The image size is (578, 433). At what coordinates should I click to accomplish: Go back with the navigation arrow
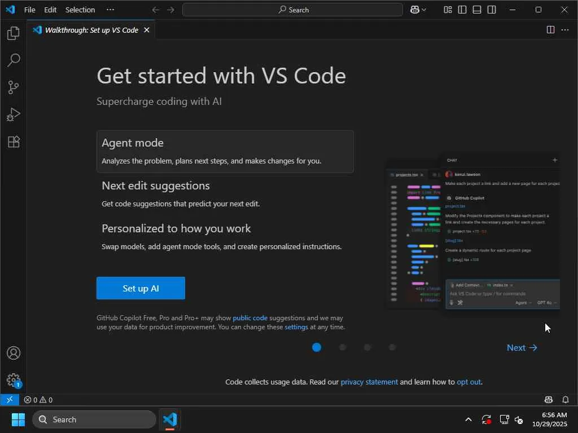tap(156, 10)
